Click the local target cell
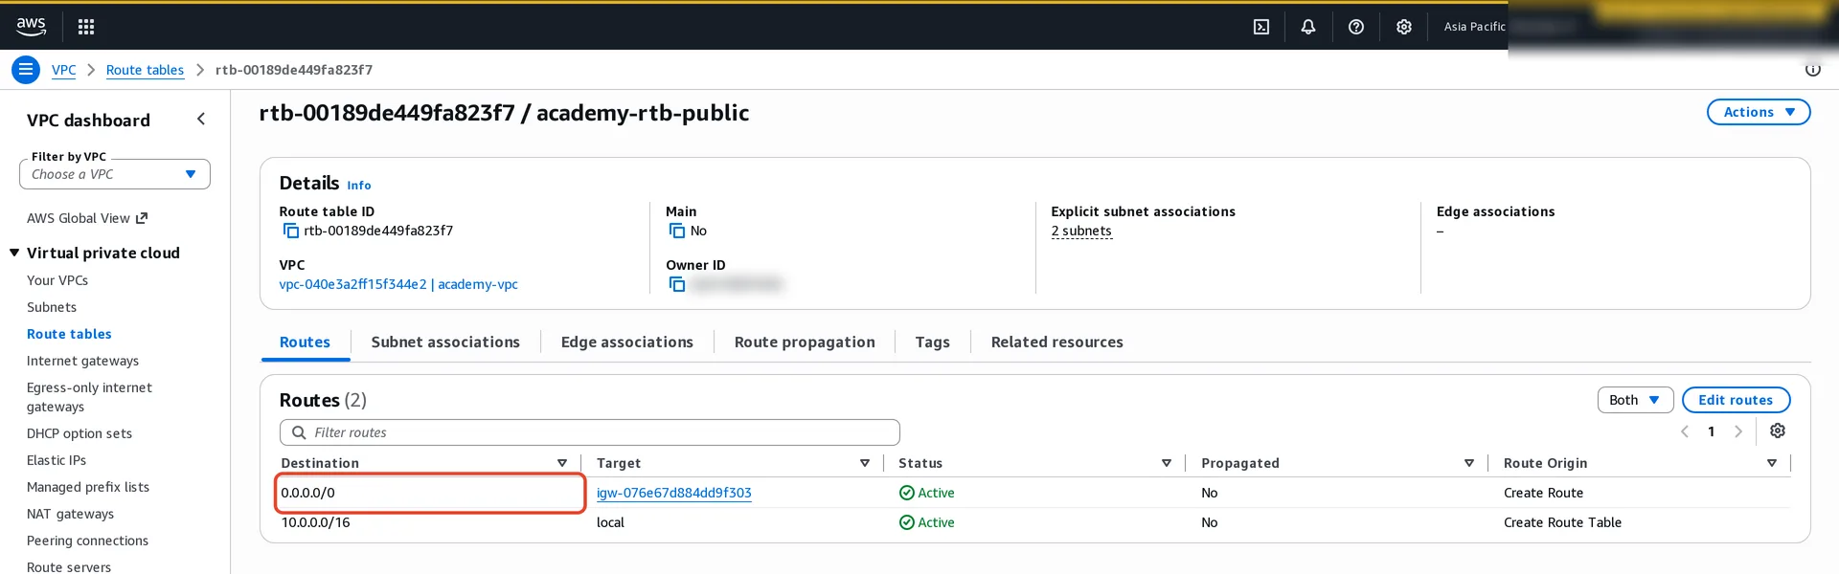The width and height of the screenshot is (1839, 574). click(610, 522)
